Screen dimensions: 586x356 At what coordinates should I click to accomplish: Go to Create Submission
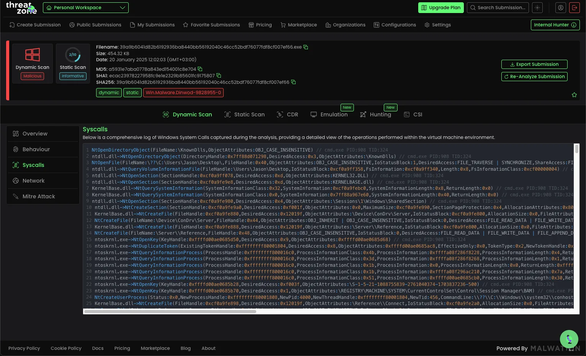[35, 25]
